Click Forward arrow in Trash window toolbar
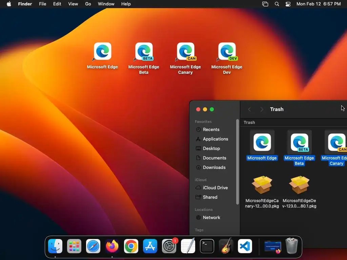Screen dimensions: 347x260 pyautogui.click(x=262, y=109)
